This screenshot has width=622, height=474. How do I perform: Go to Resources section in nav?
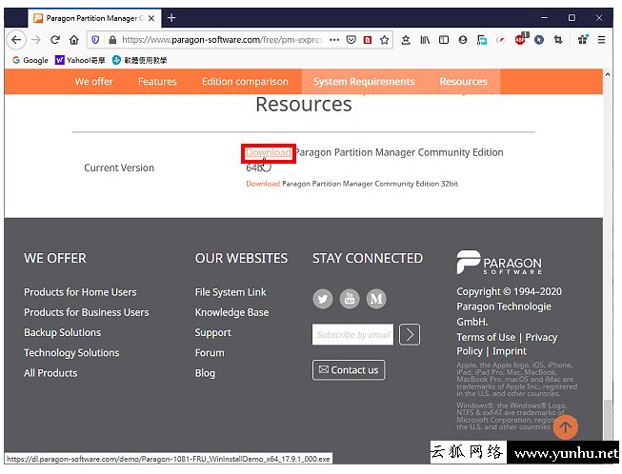[463, 81]
